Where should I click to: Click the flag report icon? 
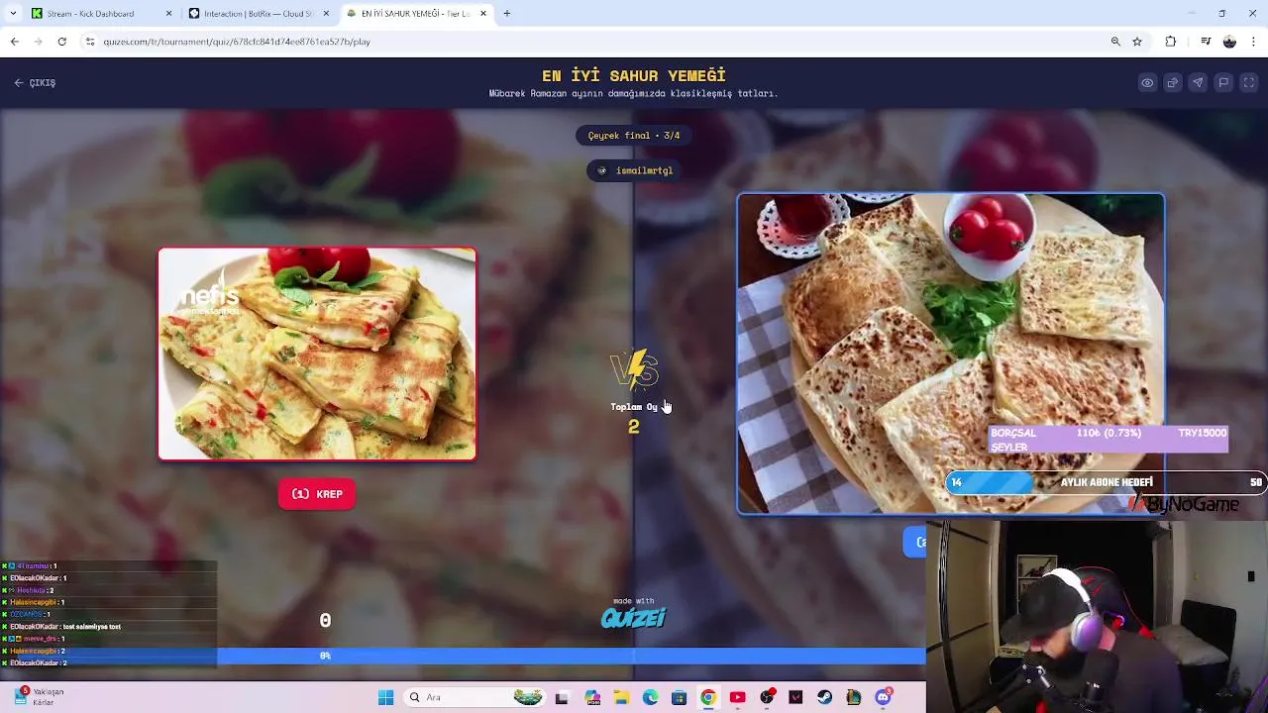[1223, 83]
